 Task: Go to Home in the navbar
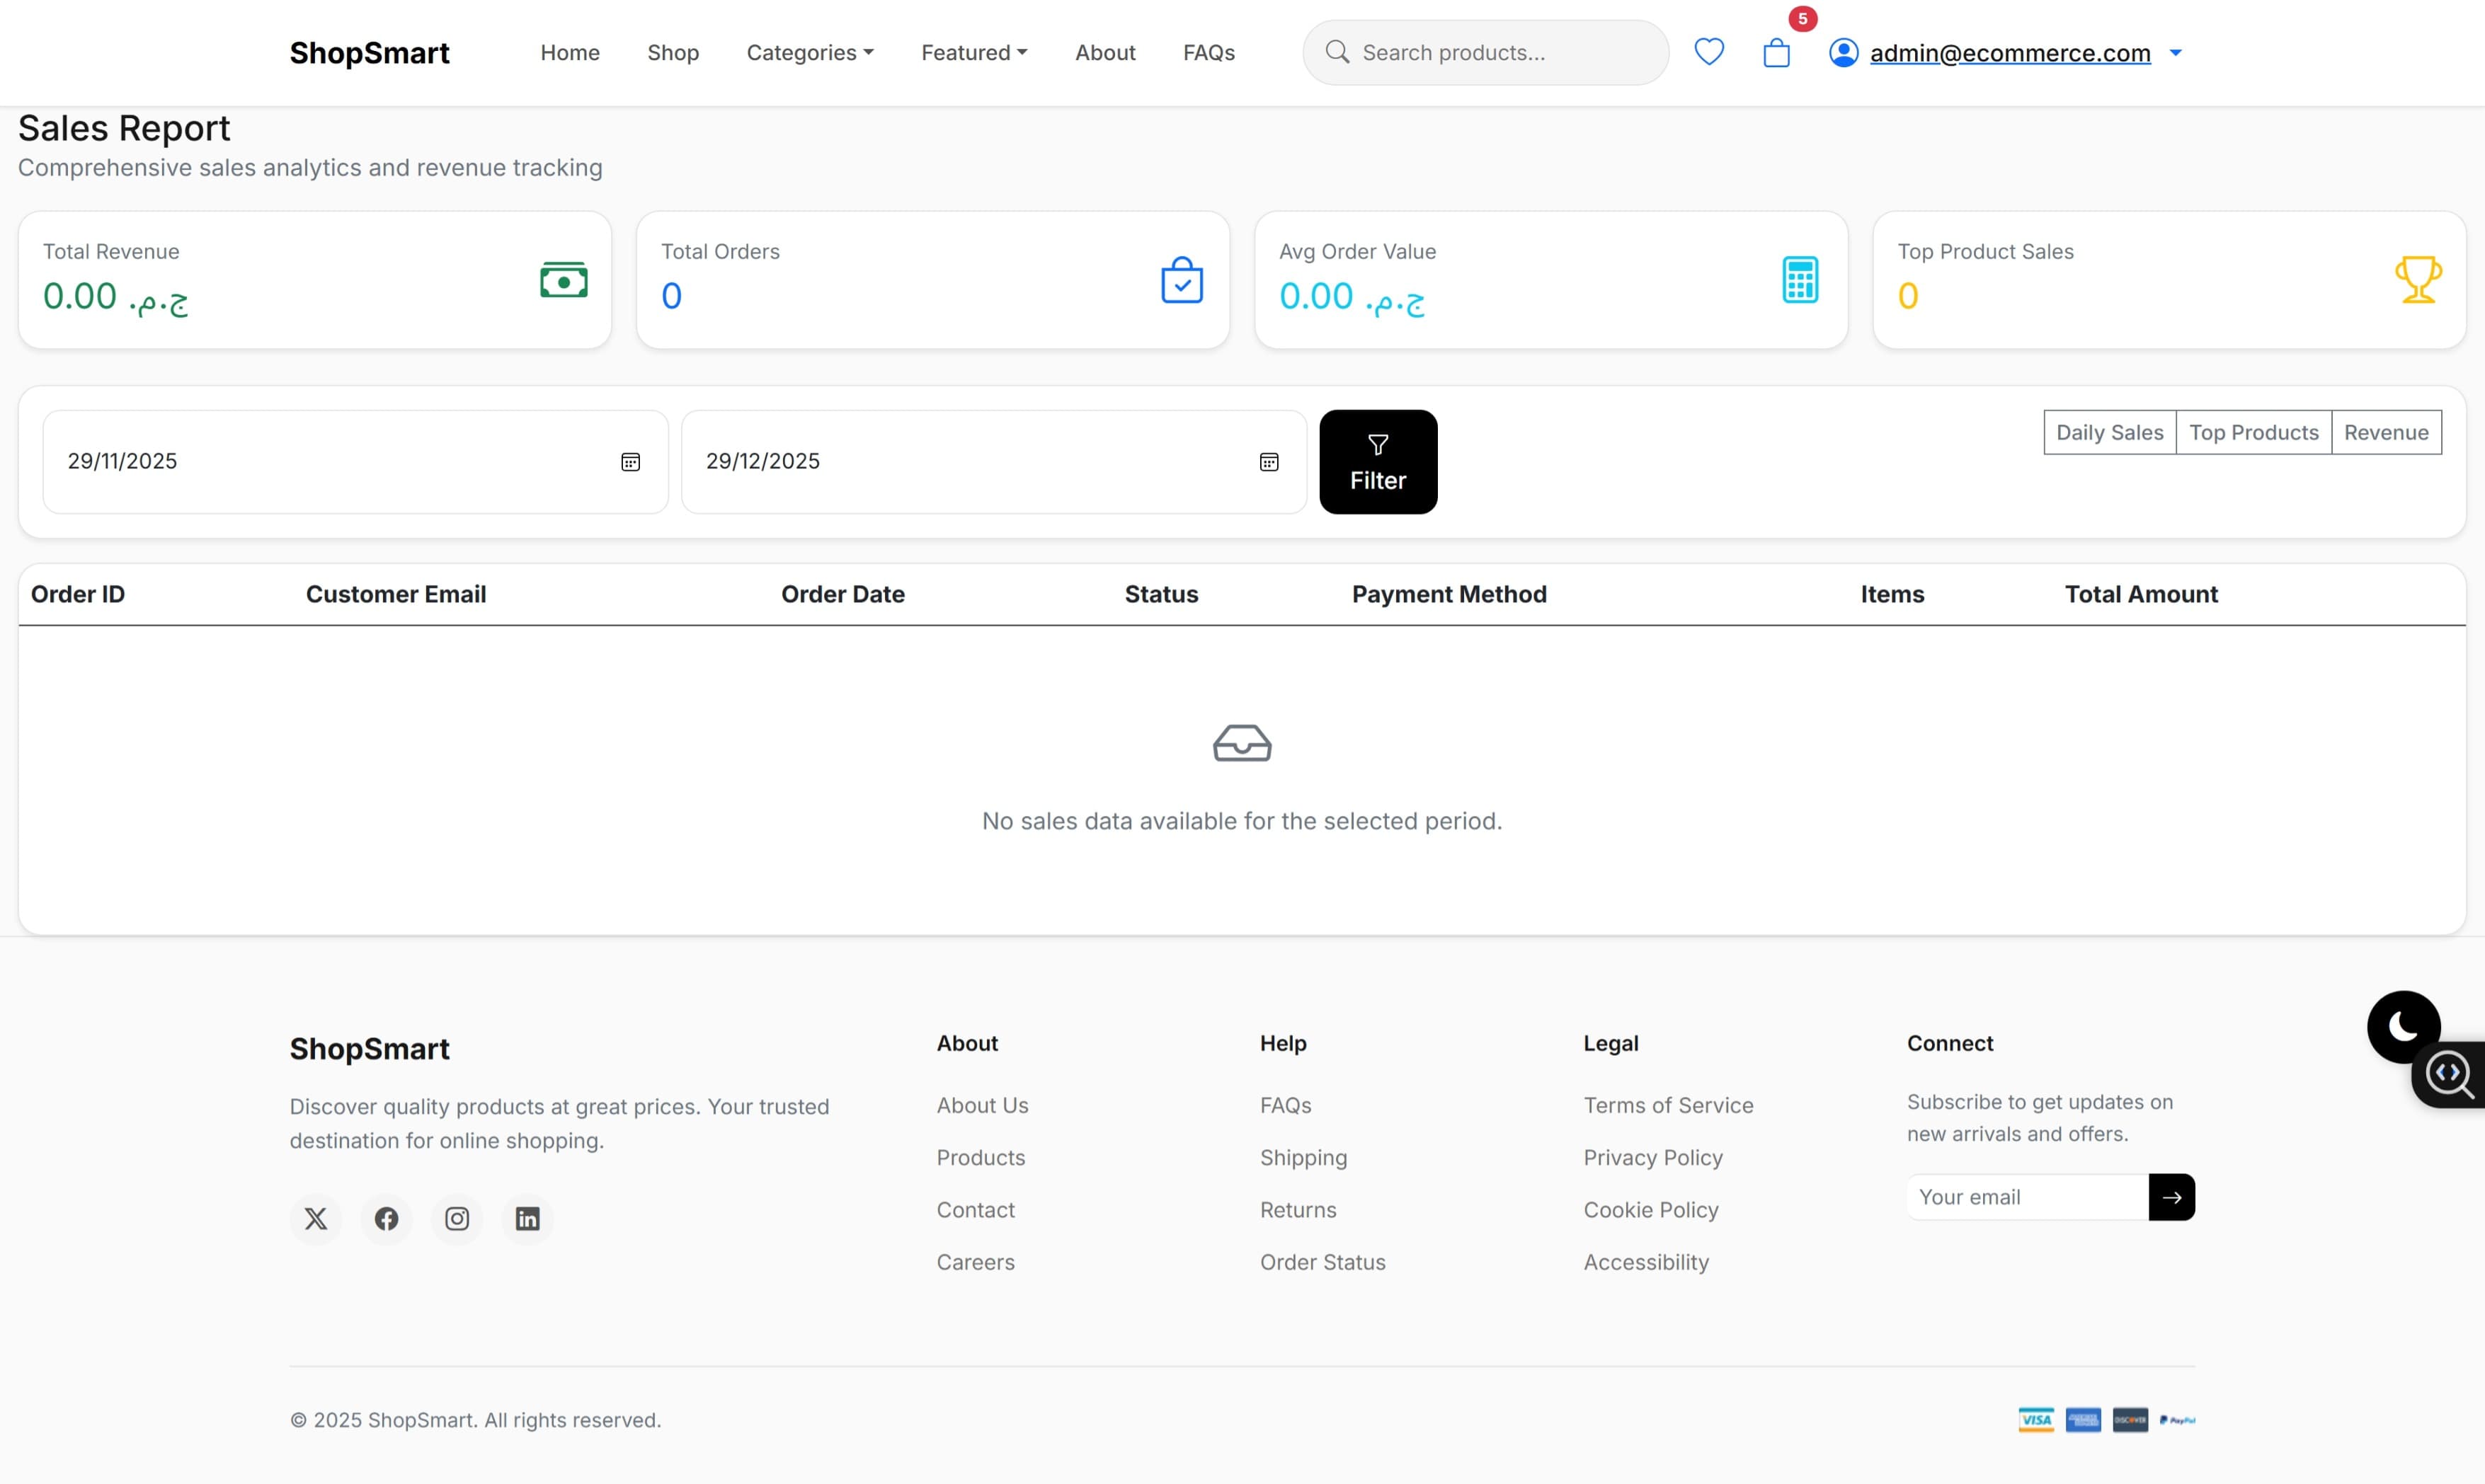click(x=570, y=53)
